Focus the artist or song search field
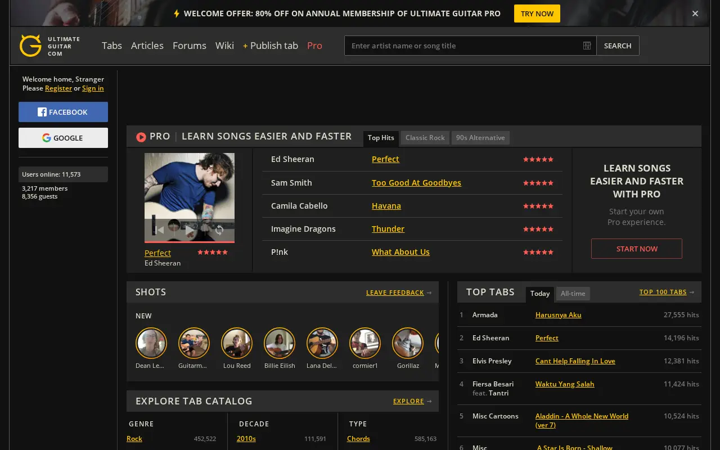Screen dimensions: 720x450 [470, 46]
